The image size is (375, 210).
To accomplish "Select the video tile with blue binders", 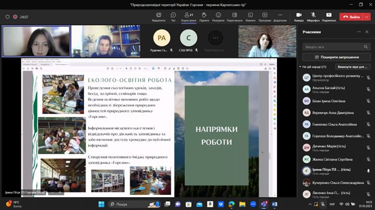I will [x=106, y=41].
